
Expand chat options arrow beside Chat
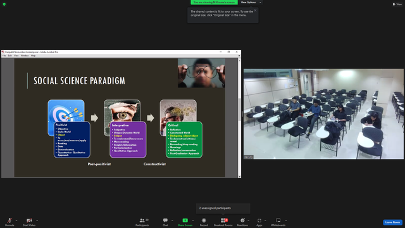(172, 220)
